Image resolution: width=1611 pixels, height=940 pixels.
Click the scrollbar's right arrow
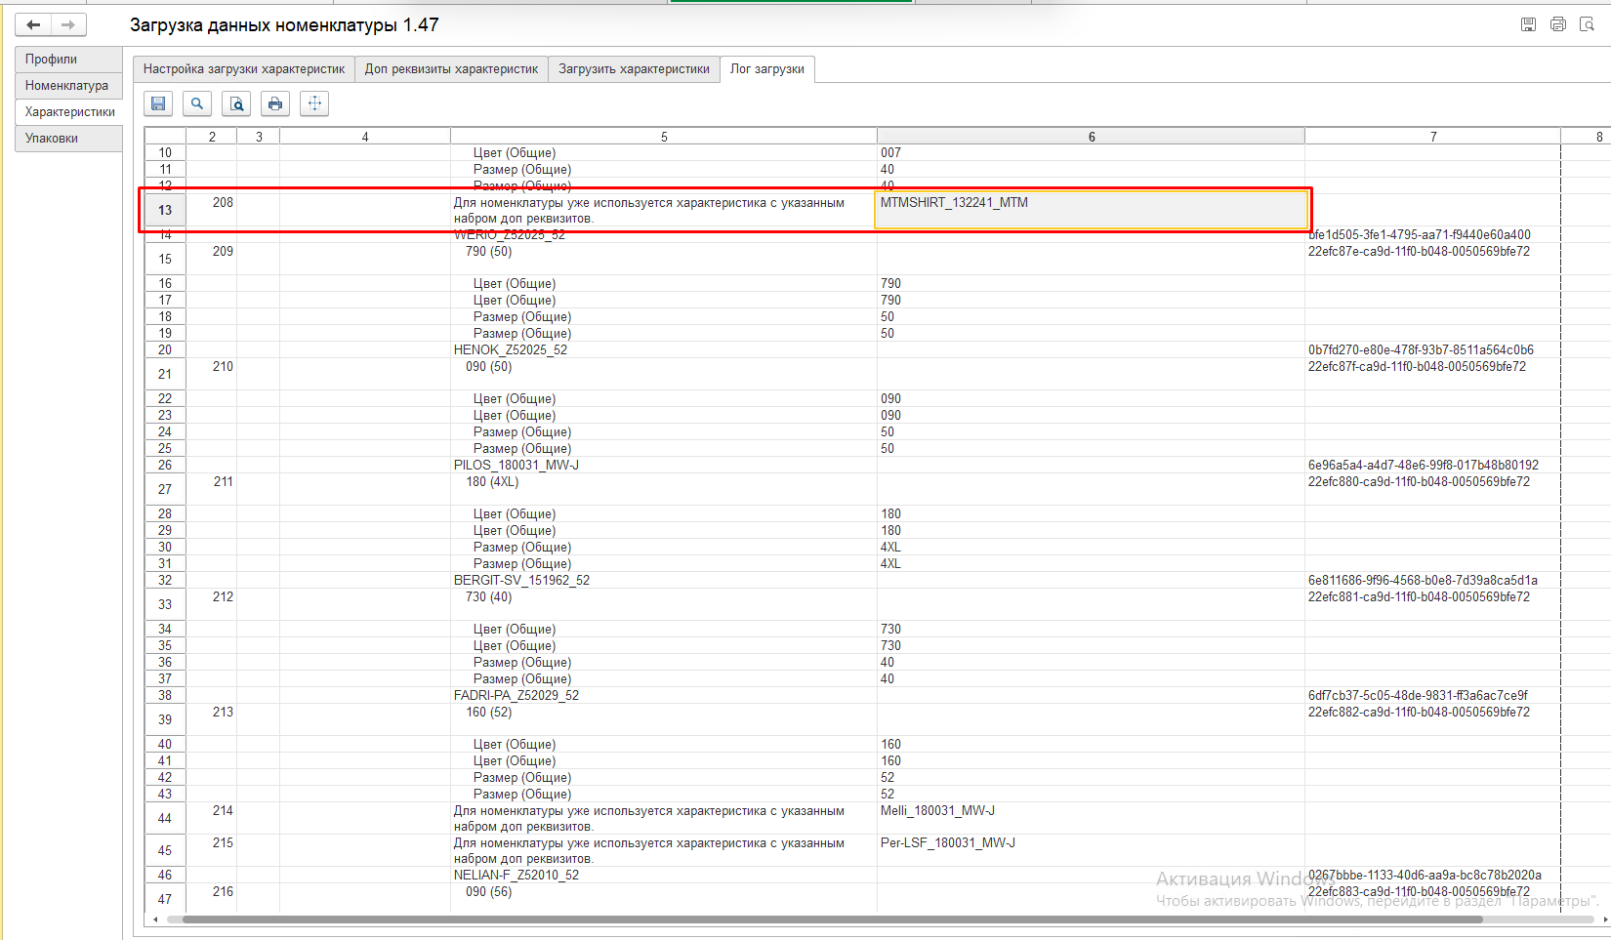tap(1604, 920)
